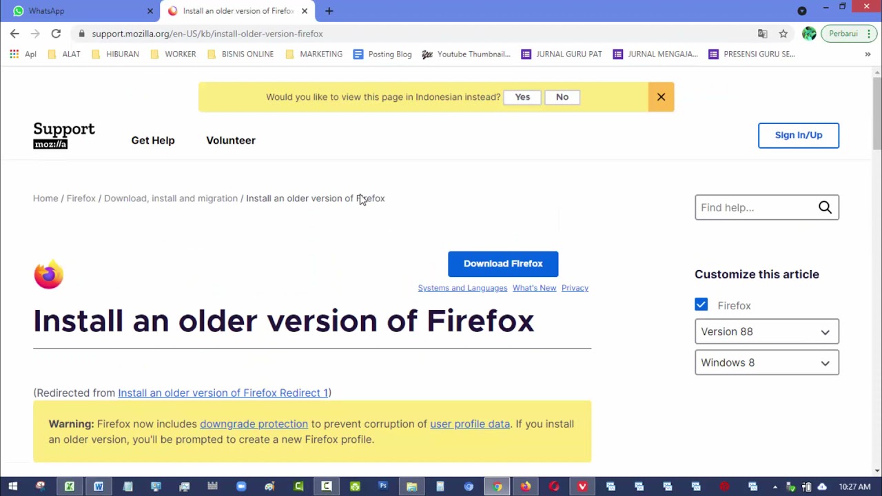Open the JURNAL MENGAJA bookmark
This screenshot has height=496, width=882.
[655, 54]
